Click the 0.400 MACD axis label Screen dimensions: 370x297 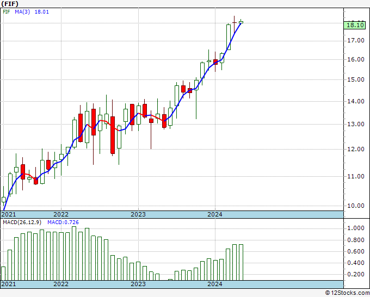coord(356,263)
